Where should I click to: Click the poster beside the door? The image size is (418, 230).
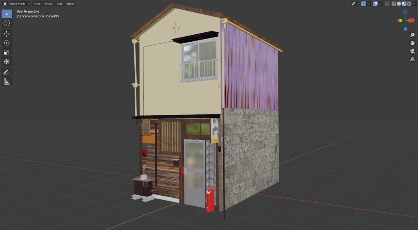point(214,130)
